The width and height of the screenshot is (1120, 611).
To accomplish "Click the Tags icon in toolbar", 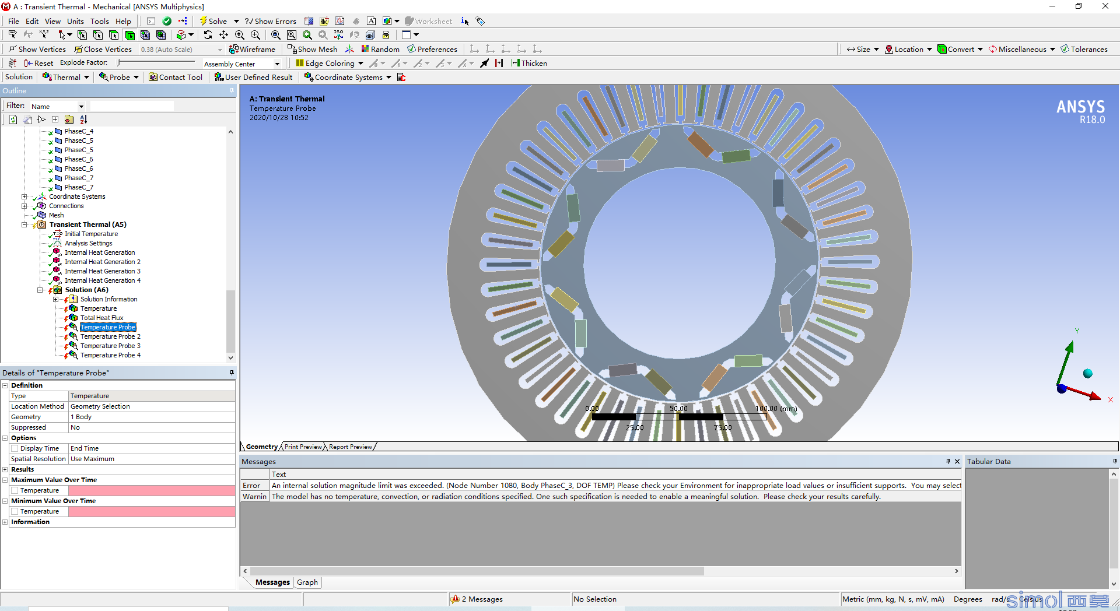I will (x=480, y=21).
